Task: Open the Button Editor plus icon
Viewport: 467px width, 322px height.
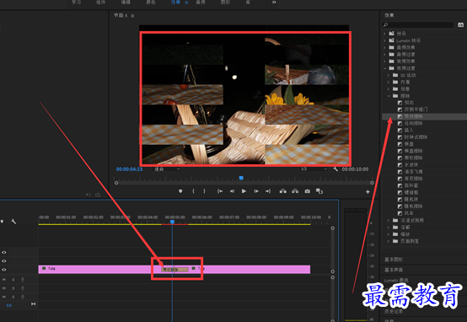Action: pyautogui.click(x=368, y=192)
